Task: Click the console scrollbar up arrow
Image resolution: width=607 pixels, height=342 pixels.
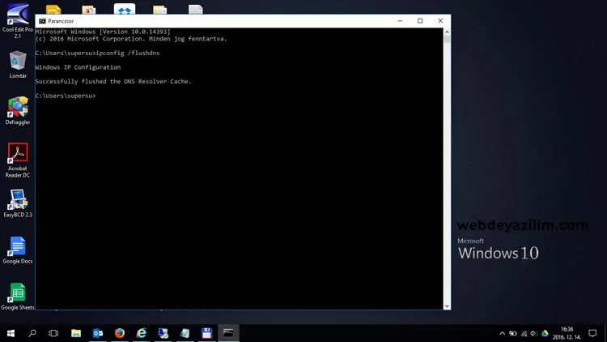Action: click(x=447, y=32)
